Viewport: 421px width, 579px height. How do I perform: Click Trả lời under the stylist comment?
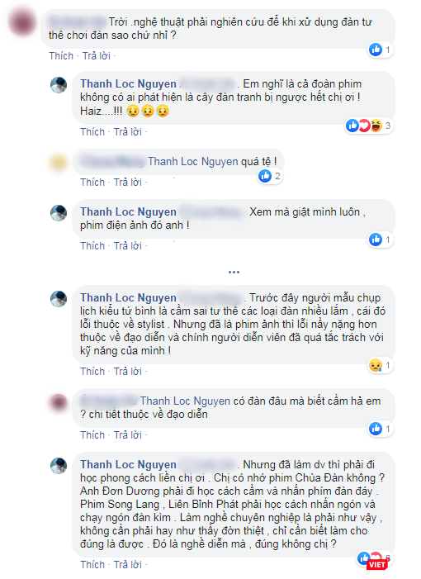click(128, 372)
